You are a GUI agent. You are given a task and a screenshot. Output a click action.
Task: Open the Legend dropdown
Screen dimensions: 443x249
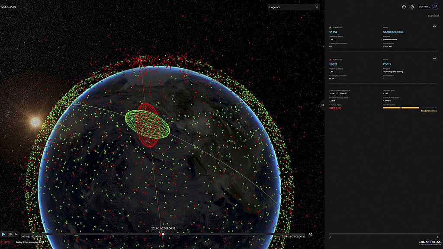(294, 7)
